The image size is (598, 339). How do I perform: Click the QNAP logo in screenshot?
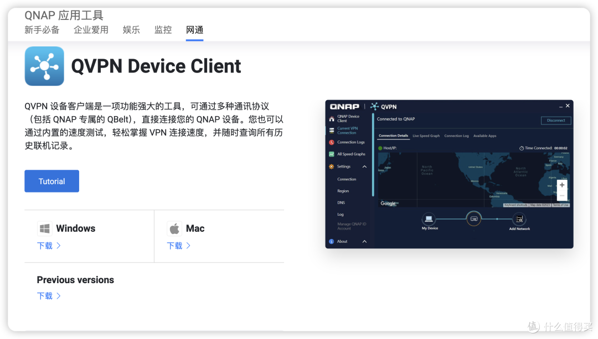[x=344, y=107]
